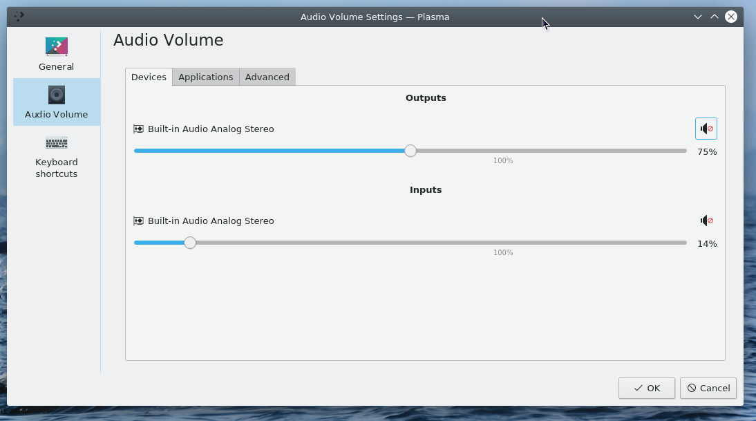Click input device name "Built-in Audio Analog Stereo"
The width and height of the screenshot is (756, 421).
(x=211, y=221)
